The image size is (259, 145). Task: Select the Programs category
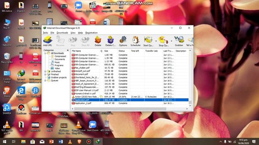(x=59, y=65)
